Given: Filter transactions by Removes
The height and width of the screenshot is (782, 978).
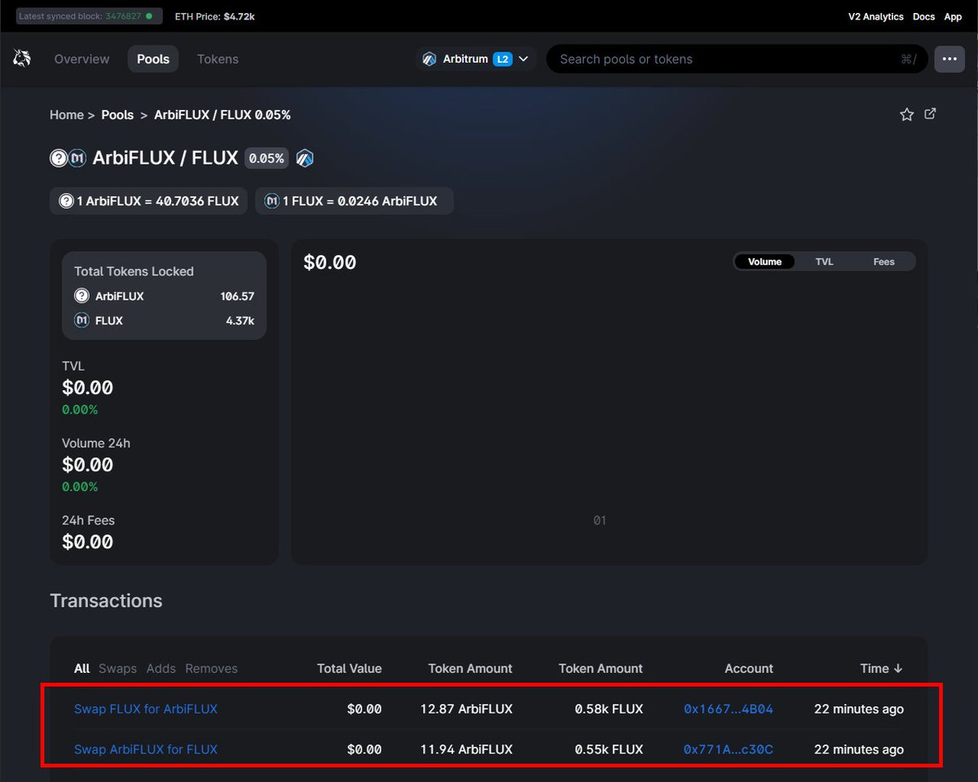Looking at the screenshot, I should click(x=211, y=668).
